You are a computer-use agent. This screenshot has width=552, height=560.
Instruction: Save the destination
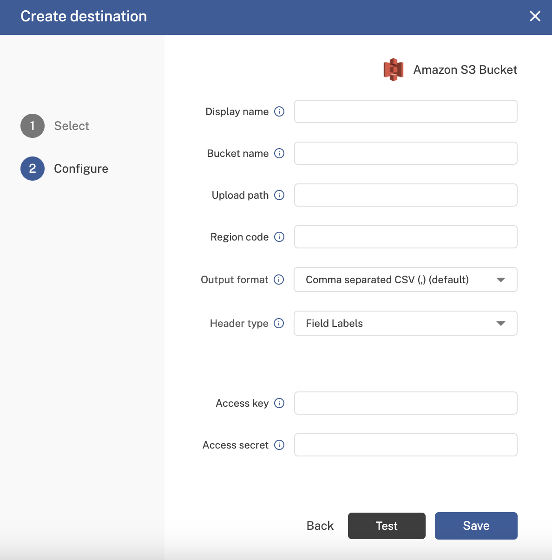476,526
